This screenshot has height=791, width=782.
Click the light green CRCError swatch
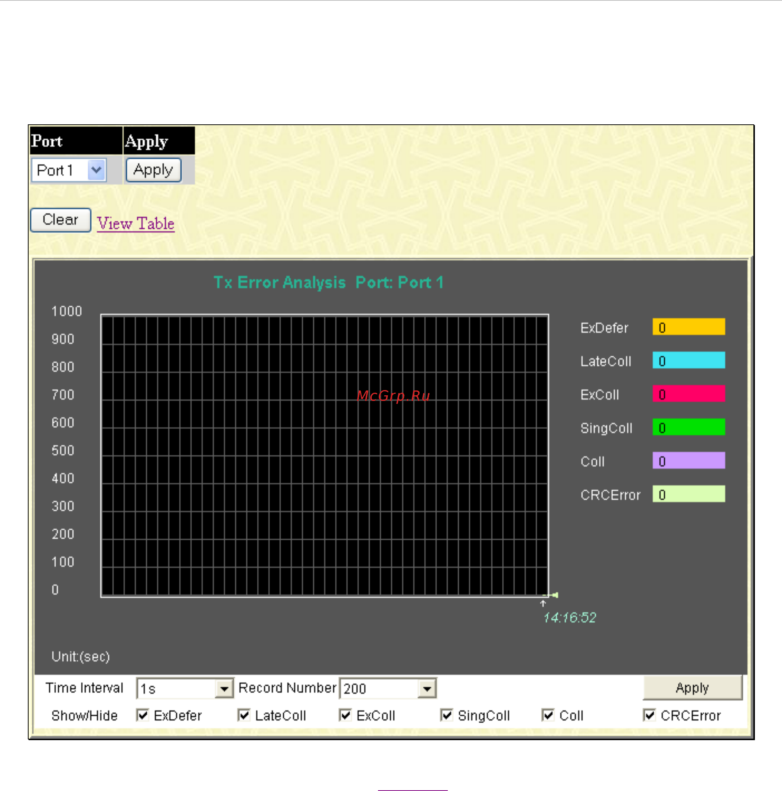coord(688,494)
